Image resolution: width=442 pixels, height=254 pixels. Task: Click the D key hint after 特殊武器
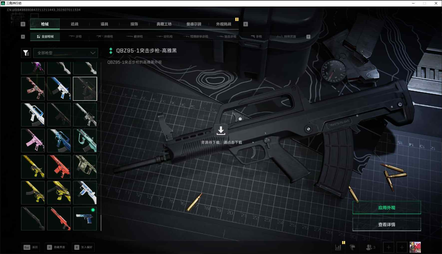pos(308,37)
